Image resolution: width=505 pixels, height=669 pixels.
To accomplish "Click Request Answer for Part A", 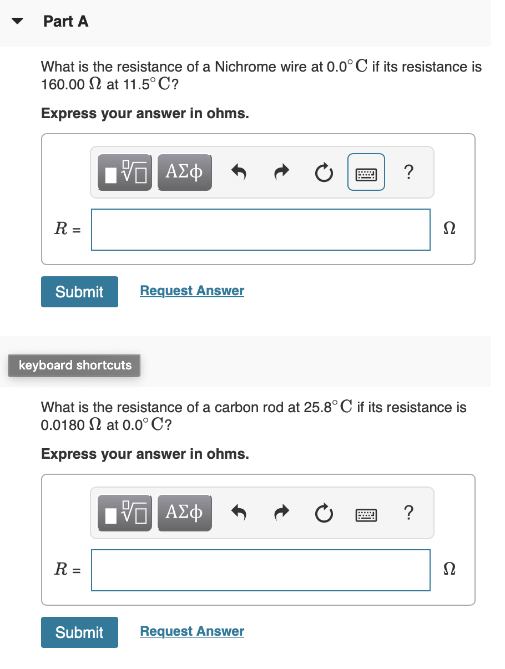I will tap(191, 290).
